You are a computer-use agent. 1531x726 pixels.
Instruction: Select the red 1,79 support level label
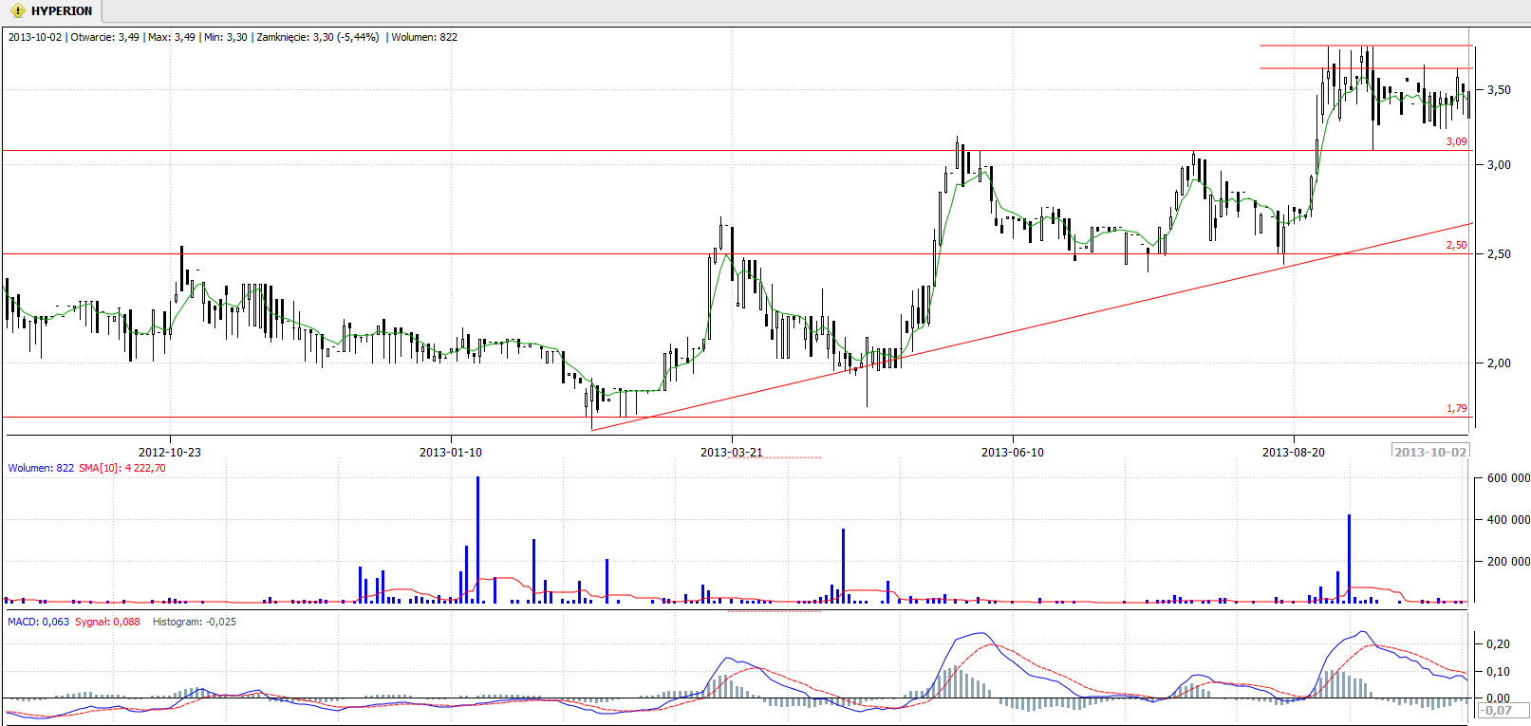point(1456,408)
